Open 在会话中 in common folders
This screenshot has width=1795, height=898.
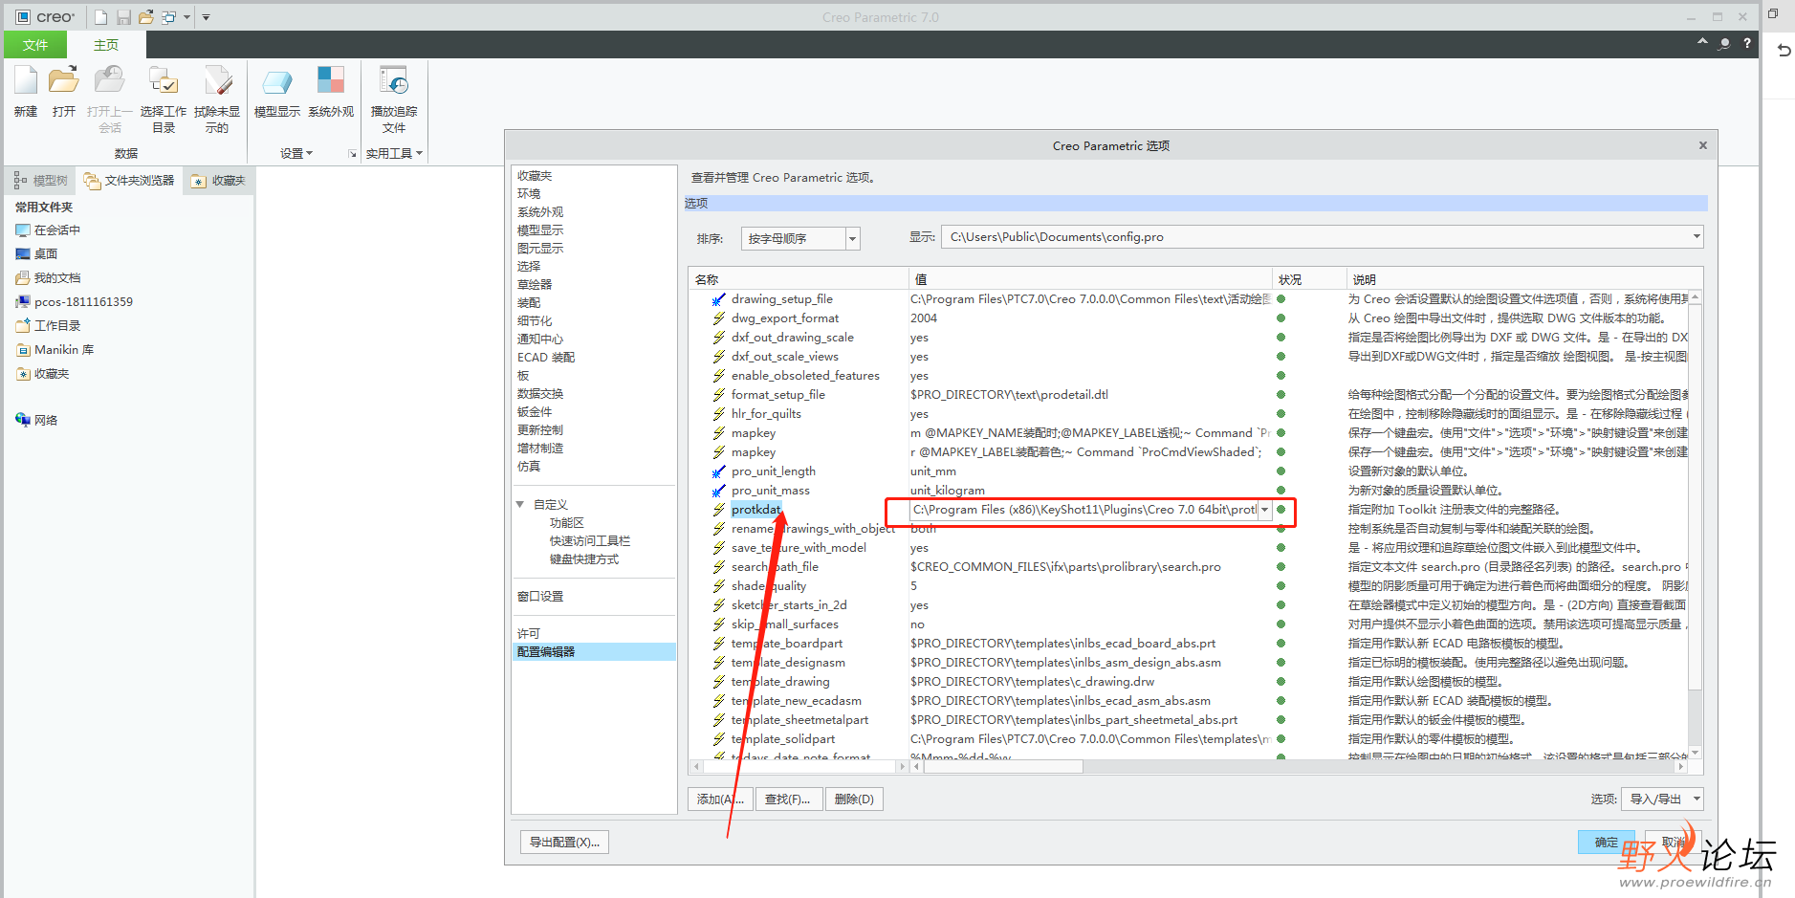click(x=48, y=230)
